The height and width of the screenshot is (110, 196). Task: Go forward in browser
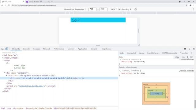(6, 5)
